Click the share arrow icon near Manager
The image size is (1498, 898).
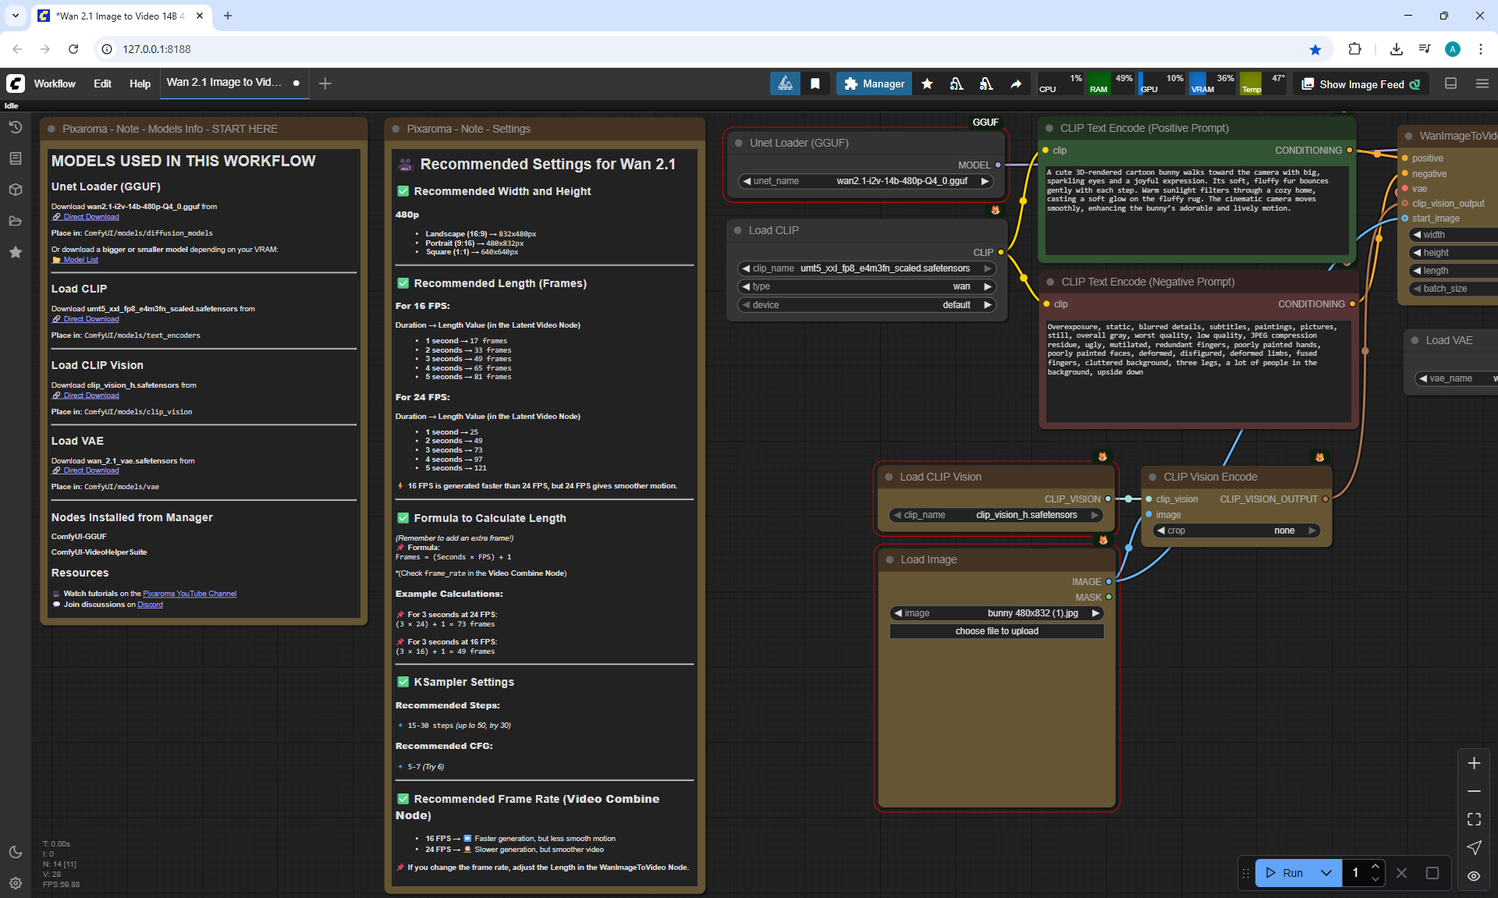tap(1016, 83)
